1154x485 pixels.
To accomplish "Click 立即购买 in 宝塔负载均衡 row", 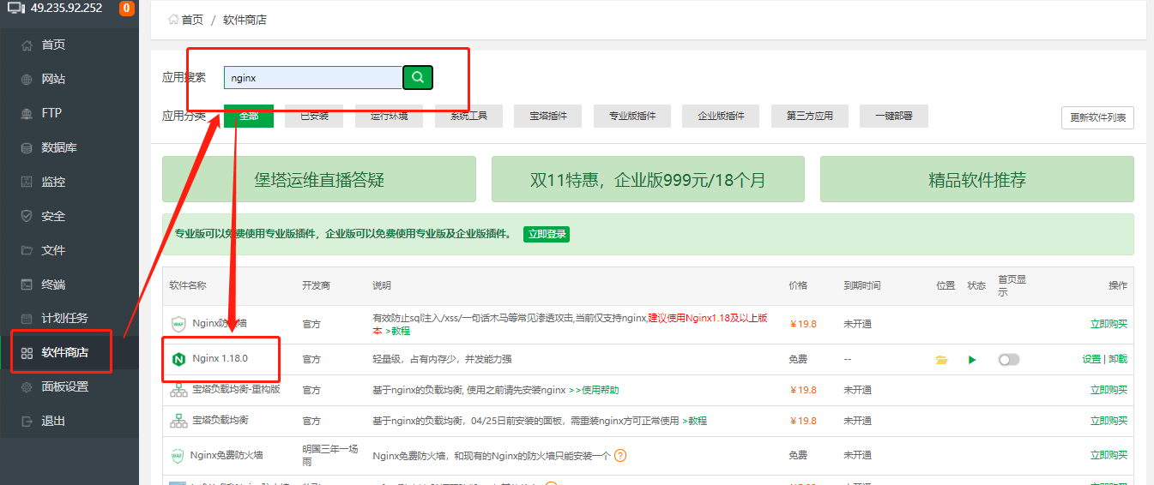I will 1109,421.
